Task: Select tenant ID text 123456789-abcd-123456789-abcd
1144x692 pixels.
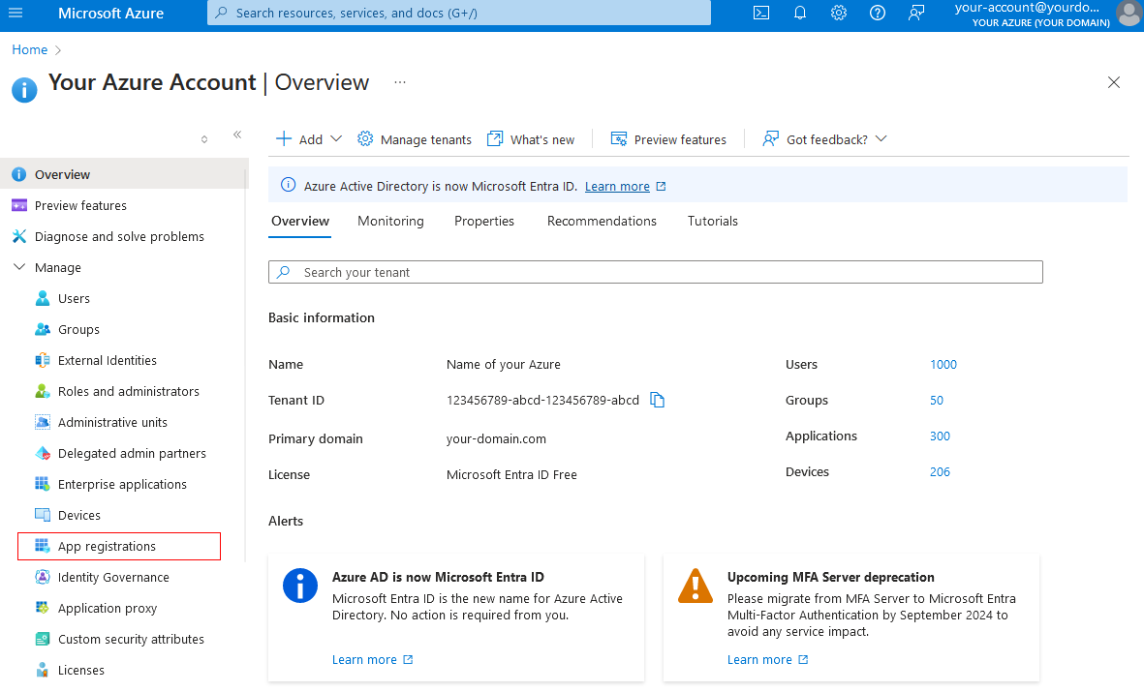Action: coord(542,401)
